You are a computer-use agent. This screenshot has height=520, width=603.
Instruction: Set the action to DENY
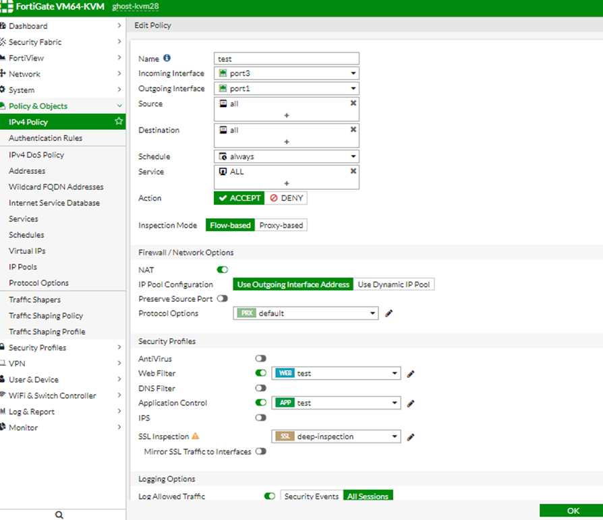tap(286, 198)
